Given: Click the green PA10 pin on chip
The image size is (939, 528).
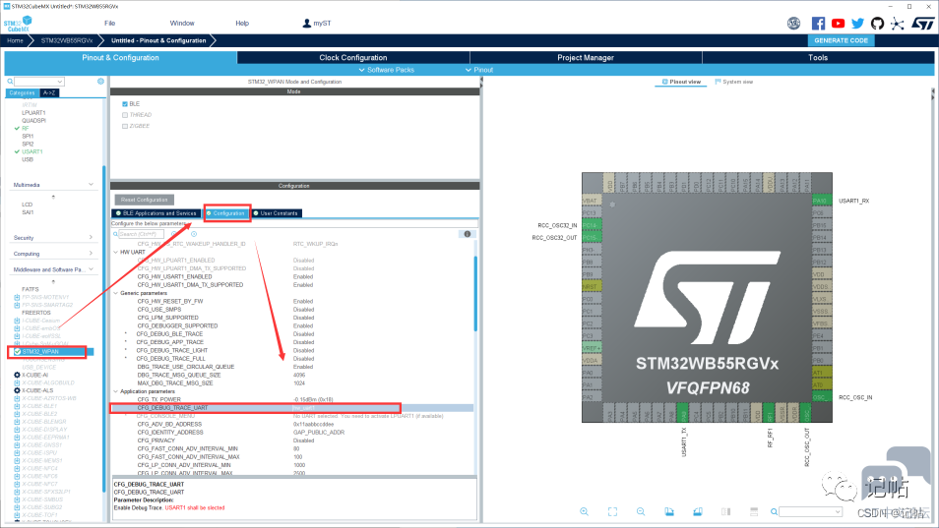Looking at the screenshot, I should pos(821,201).
